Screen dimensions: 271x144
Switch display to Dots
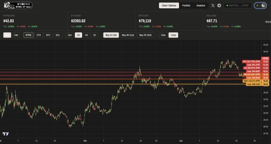pyautogui.click(x=163, y=35)
